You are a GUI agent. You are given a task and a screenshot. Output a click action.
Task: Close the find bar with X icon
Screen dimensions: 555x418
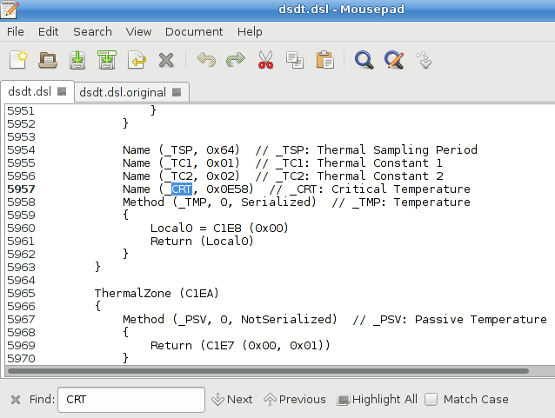point(16,400)
